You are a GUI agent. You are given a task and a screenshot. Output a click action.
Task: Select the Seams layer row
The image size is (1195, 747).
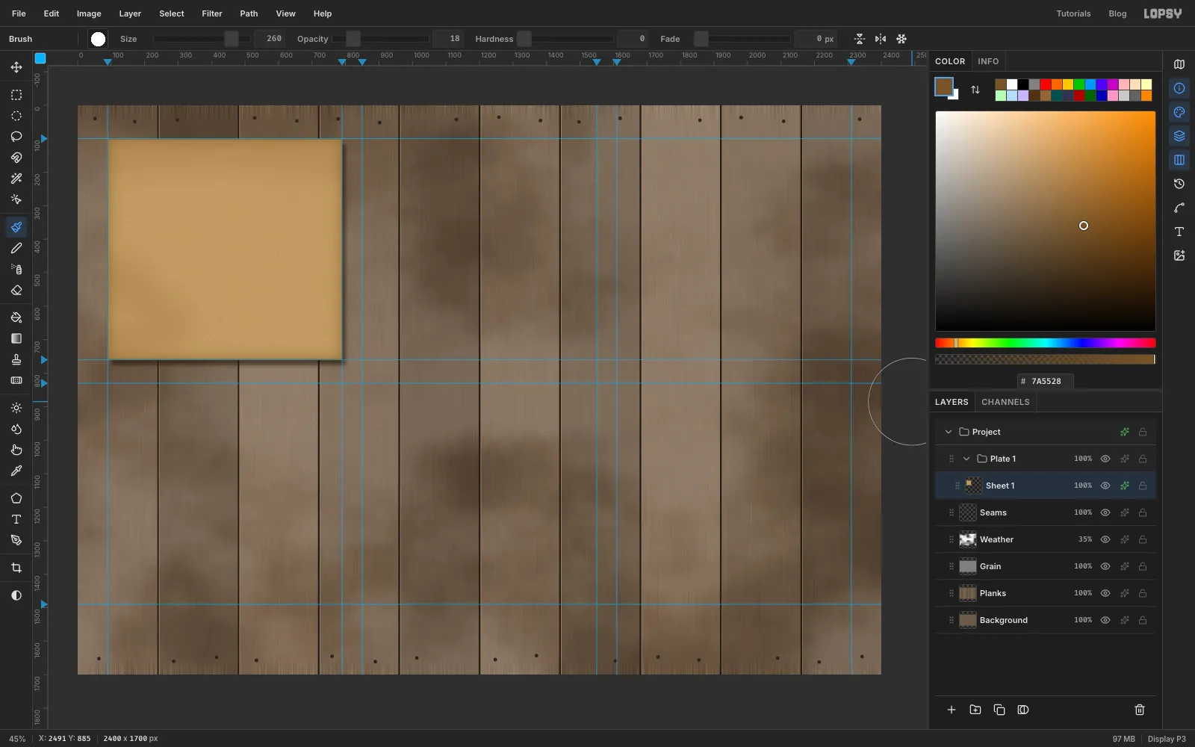1046,512
